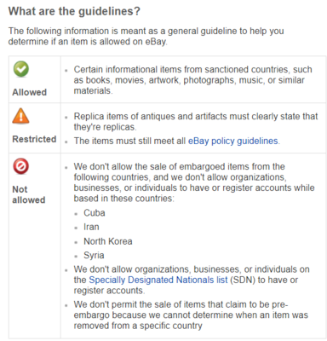The height and width of the screenshot is (341, 327).
Task: Click the Iran list item
Action: click(x=91, y=227)
